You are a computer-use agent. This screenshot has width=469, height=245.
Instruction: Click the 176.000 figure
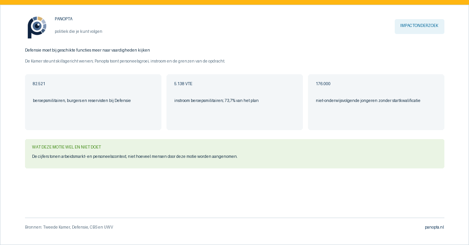click(x=323, y=84)
